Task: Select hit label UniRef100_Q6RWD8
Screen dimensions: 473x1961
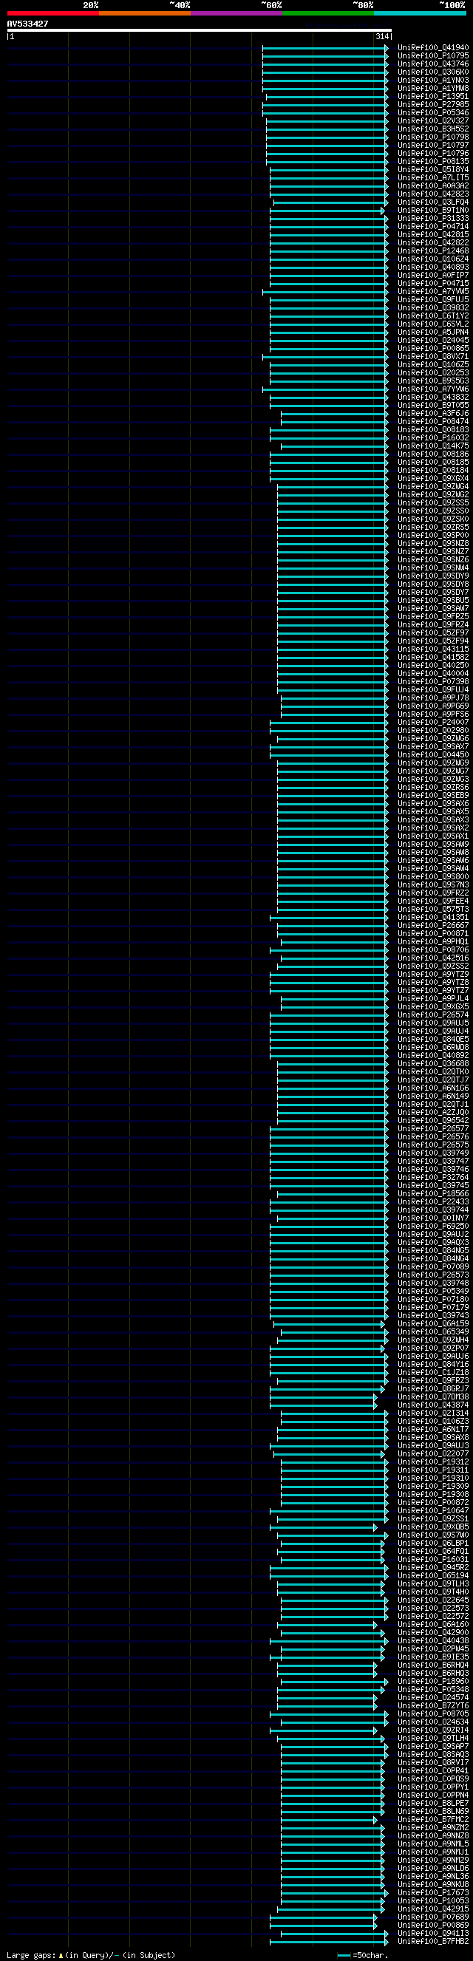Action: (433, 1048)
